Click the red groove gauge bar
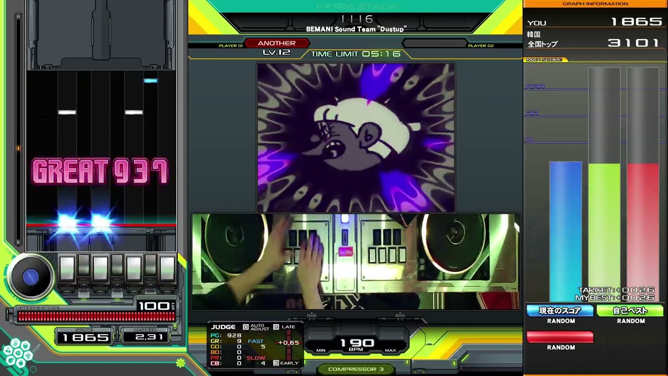 pos(96,316)
